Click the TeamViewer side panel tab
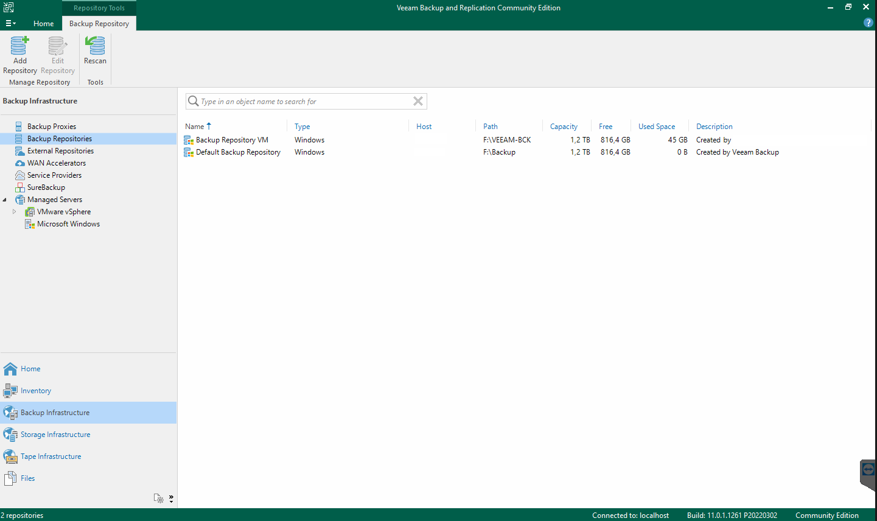This screenshot has width=877, height=521. 868,475
